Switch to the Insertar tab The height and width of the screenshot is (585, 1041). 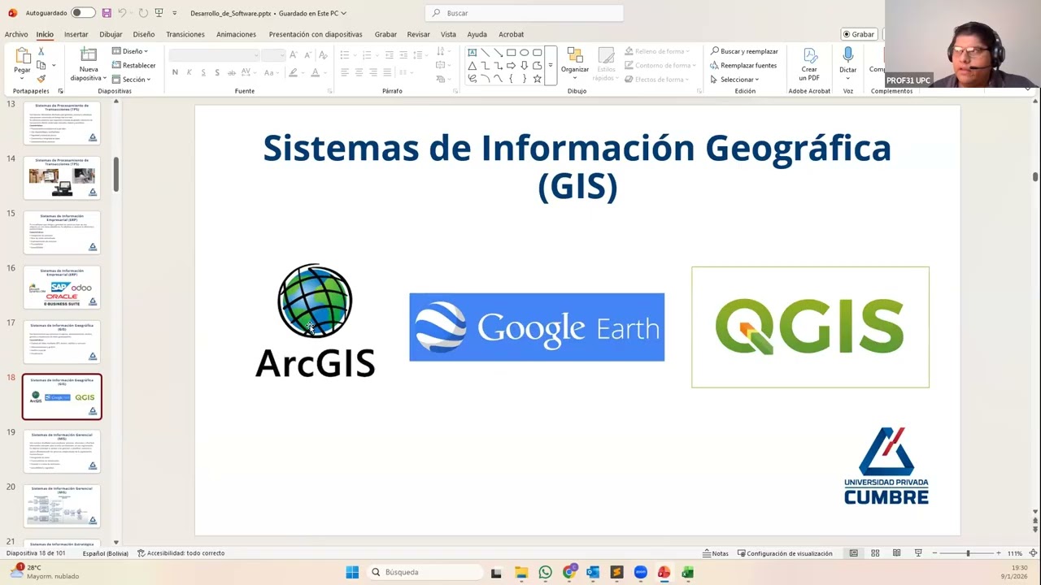[x=76, y=34]
